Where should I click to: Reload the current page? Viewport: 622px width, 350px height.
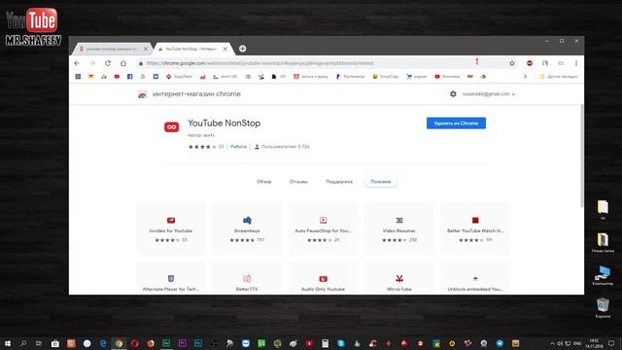pos(108,63)
